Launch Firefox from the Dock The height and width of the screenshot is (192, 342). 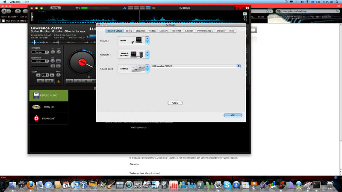pyautogui.click(x=30, y=185)
